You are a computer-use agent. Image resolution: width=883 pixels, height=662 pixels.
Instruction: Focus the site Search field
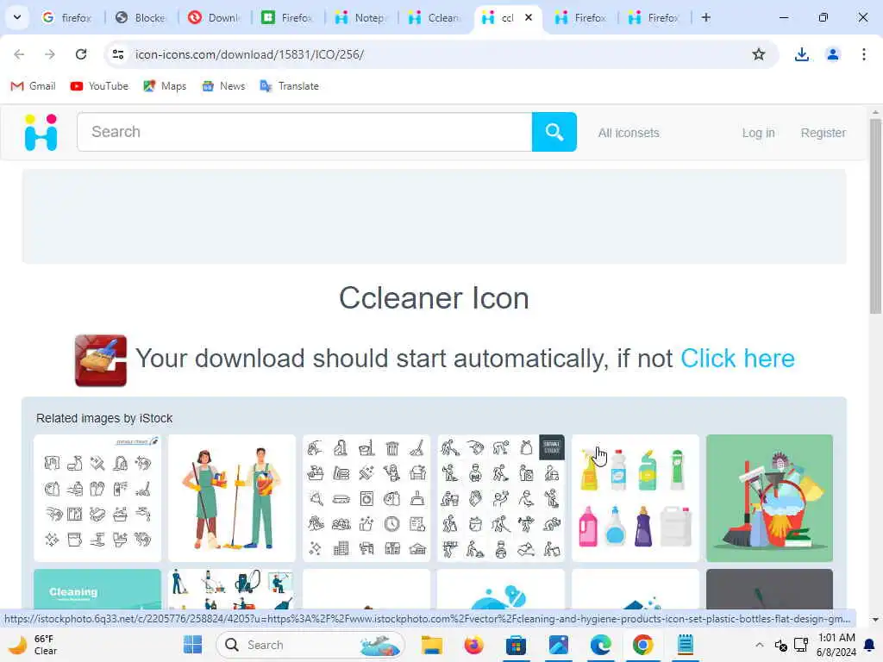click(304, 132)
